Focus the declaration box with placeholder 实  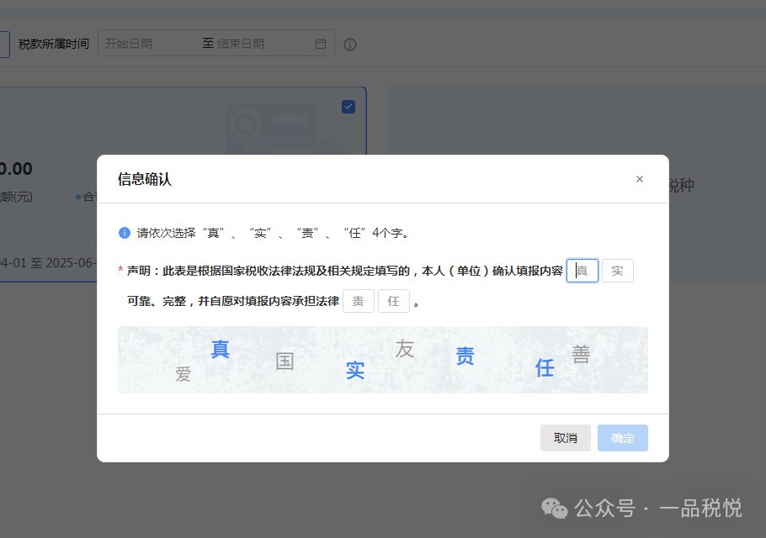pyautogui.click(x=618, y=271)
